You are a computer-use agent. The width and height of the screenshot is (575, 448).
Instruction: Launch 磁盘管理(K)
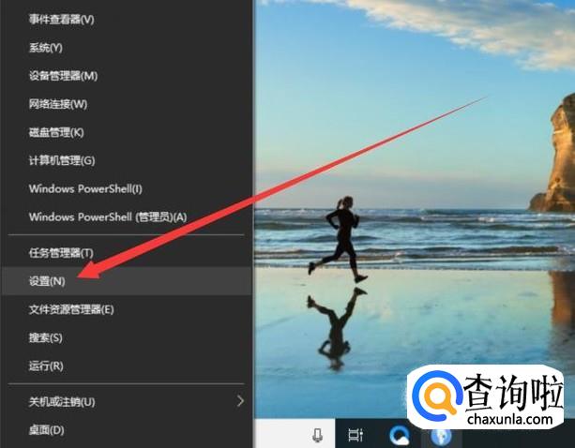[x=127, y=132]
